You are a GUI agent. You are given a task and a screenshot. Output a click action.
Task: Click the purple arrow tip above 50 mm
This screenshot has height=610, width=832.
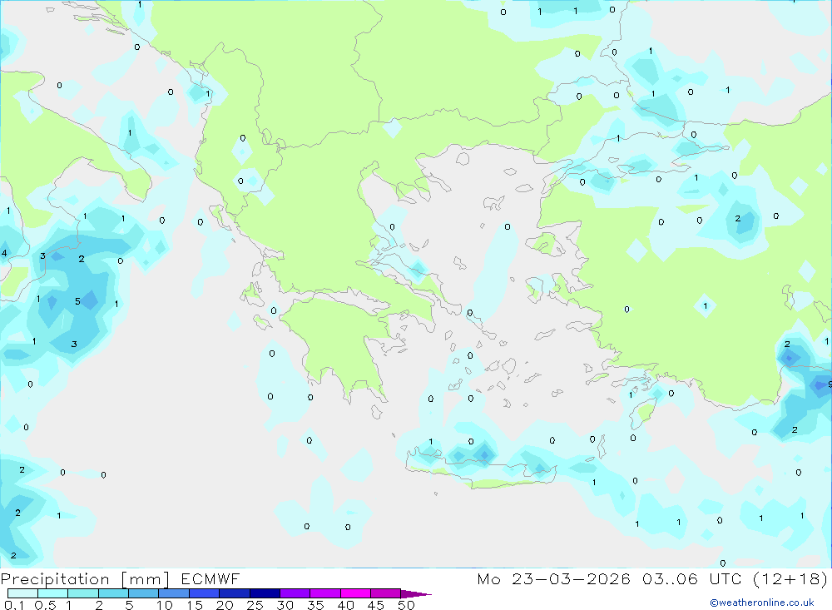415,594
